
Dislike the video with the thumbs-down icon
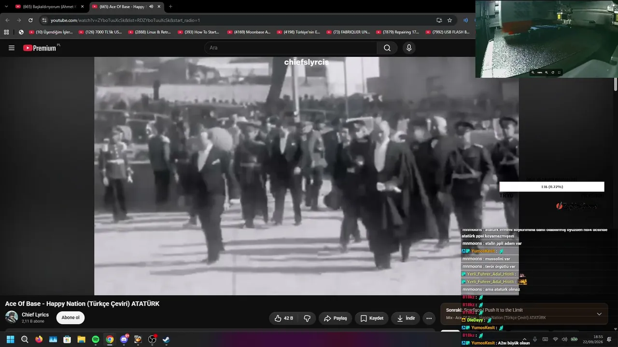click(x=307, y=318)
